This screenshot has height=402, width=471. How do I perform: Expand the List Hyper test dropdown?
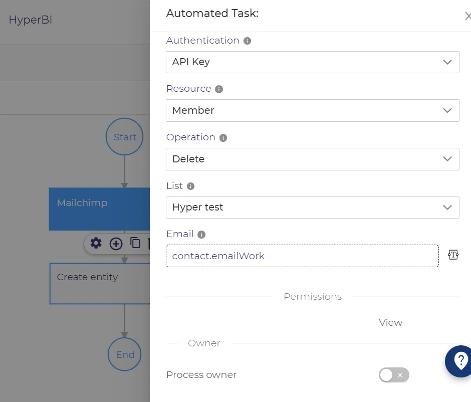[x=312, y=208]
